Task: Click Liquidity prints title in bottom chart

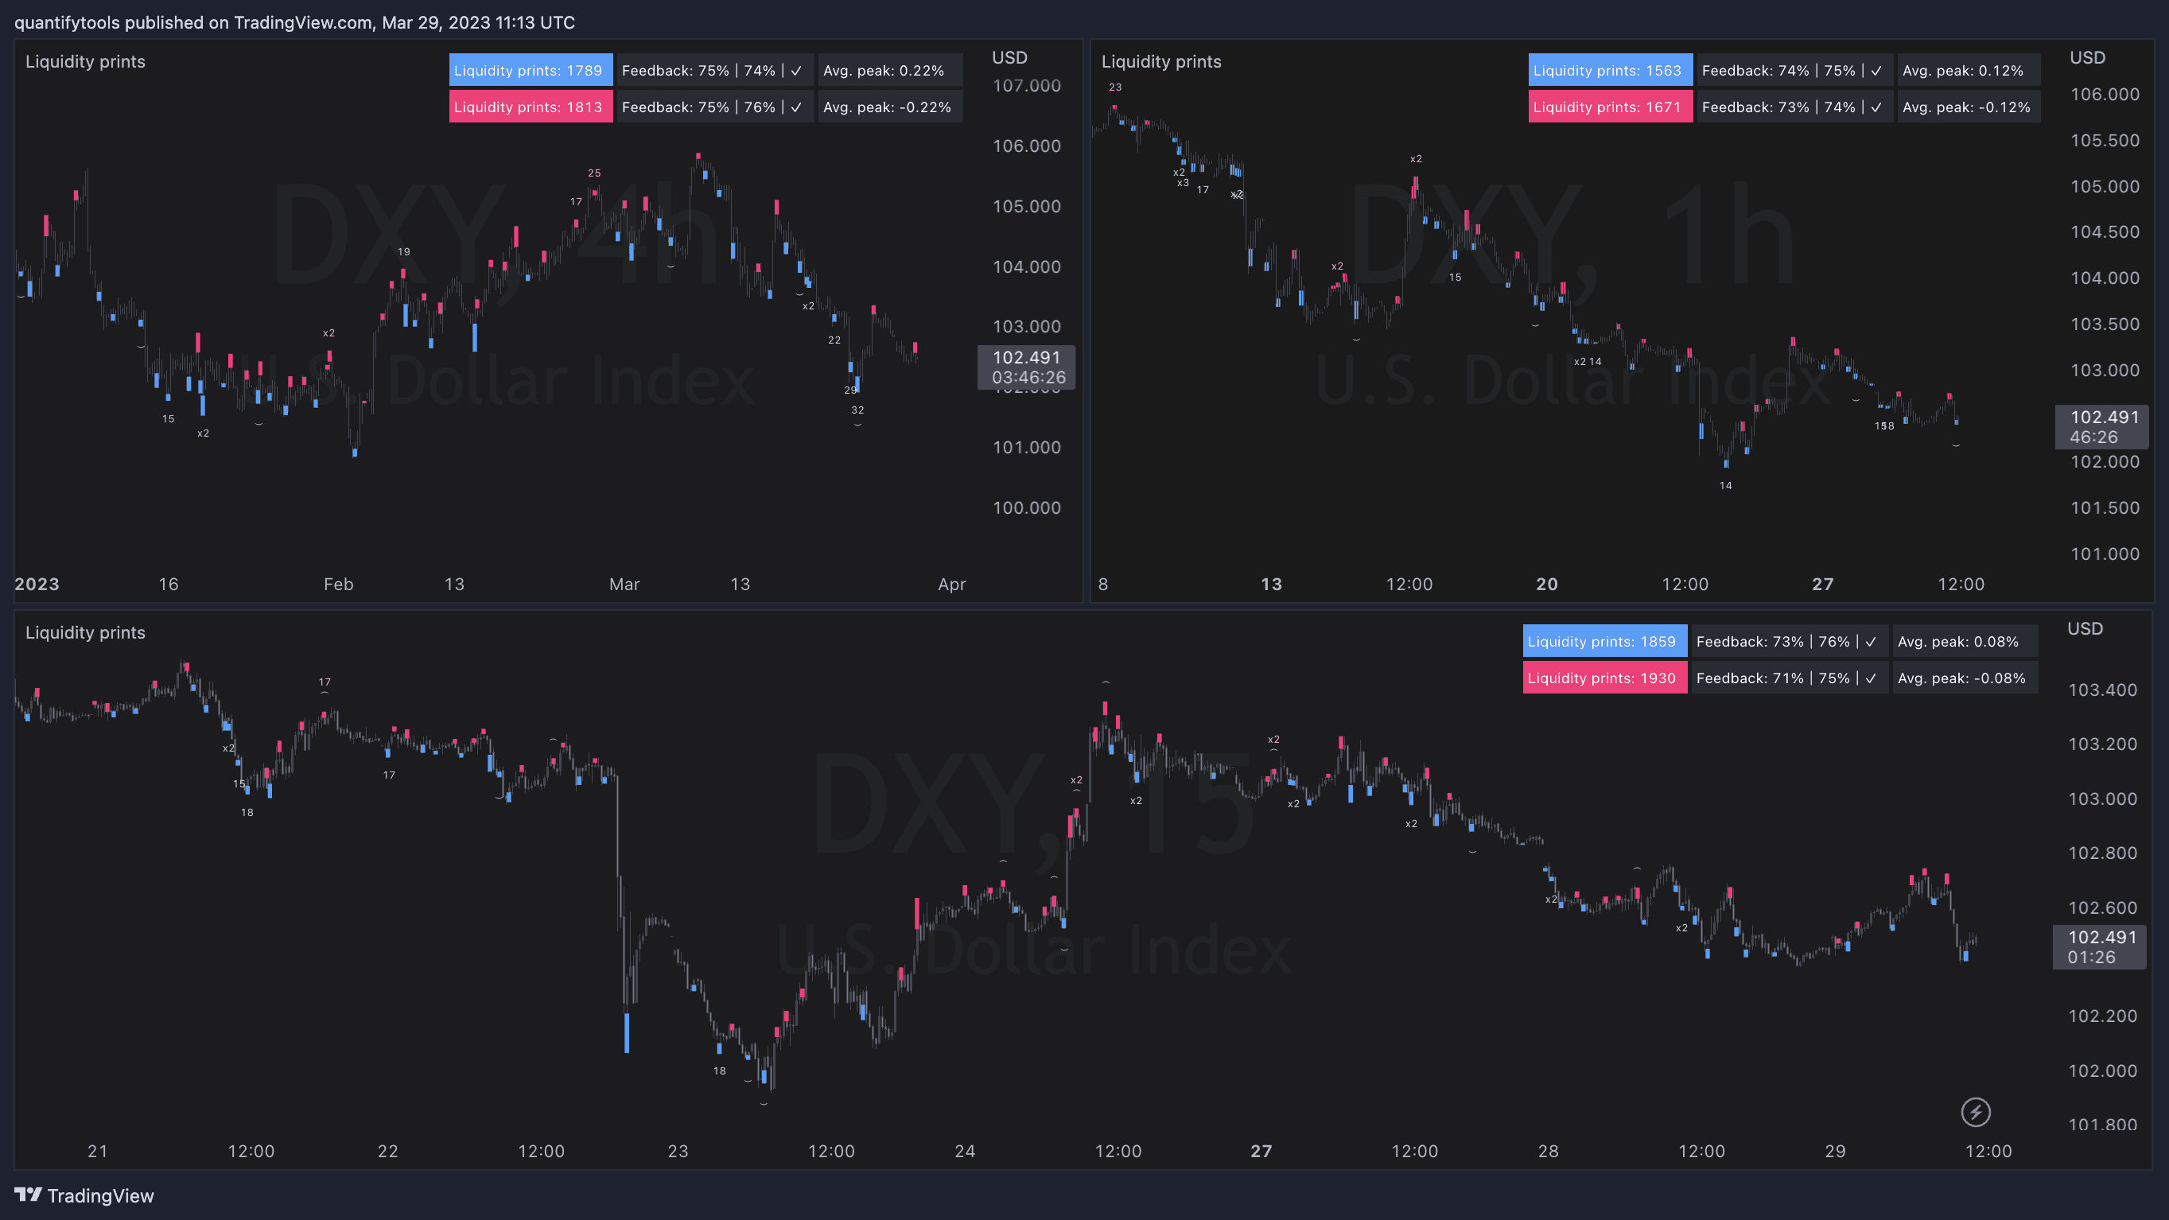Action: point(85,632)
